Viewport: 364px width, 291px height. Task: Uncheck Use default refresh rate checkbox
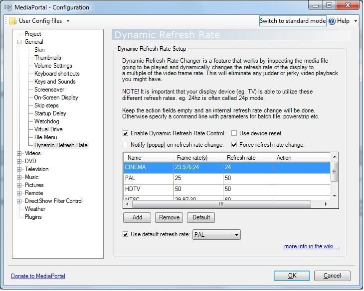pyautogui.click(x=126, y=235)
